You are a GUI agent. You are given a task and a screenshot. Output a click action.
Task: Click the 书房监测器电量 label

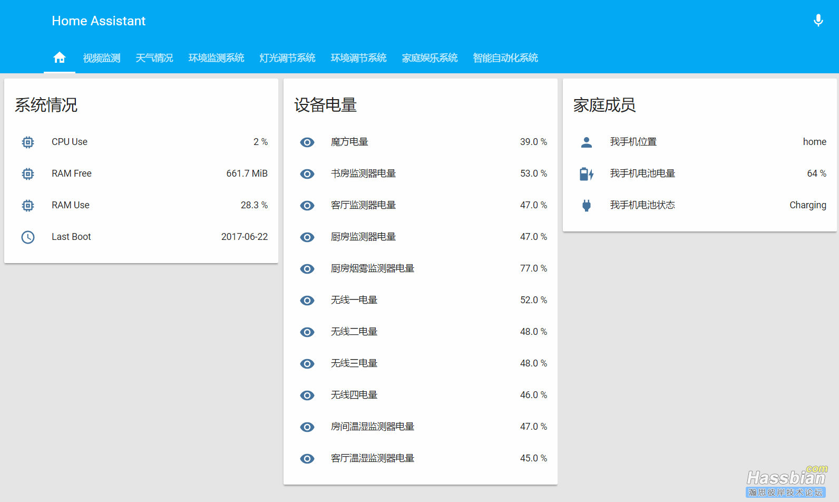coord(363,173)
